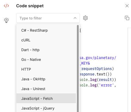Screen dimensions: 131x112
Task: Select HTTP option
Action: [x=46, y=69]
